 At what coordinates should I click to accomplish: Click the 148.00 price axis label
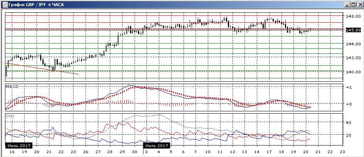354,16
